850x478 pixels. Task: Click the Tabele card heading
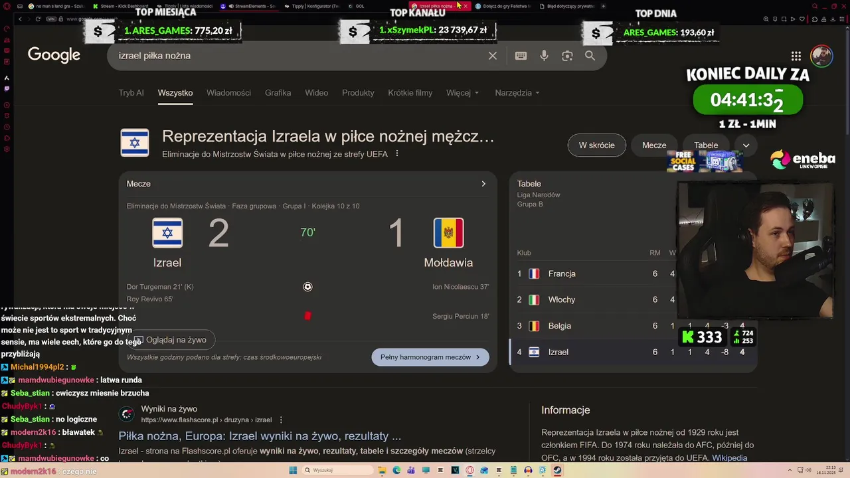529,184
